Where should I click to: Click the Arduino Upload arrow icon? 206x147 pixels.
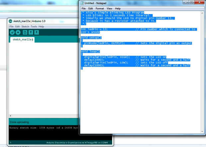(18, 32)
